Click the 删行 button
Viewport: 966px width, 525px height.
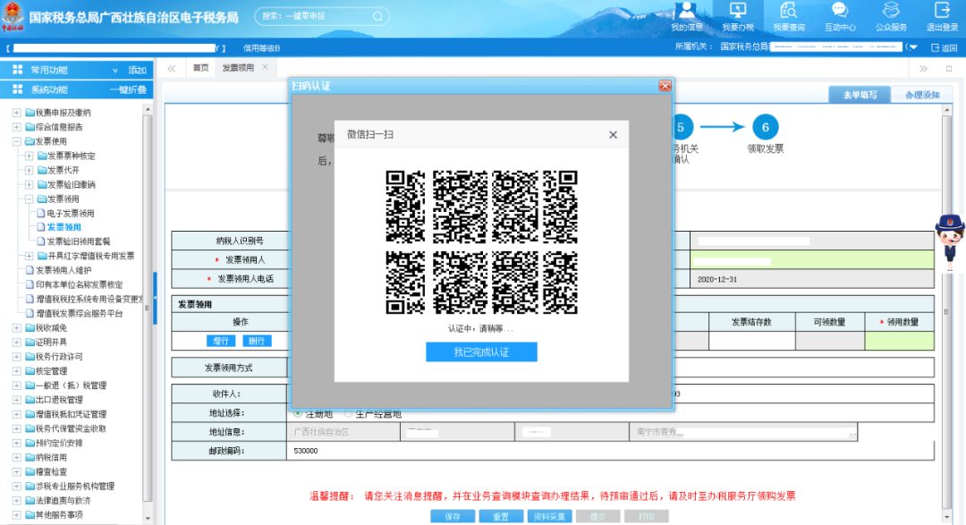pos(257,341)
